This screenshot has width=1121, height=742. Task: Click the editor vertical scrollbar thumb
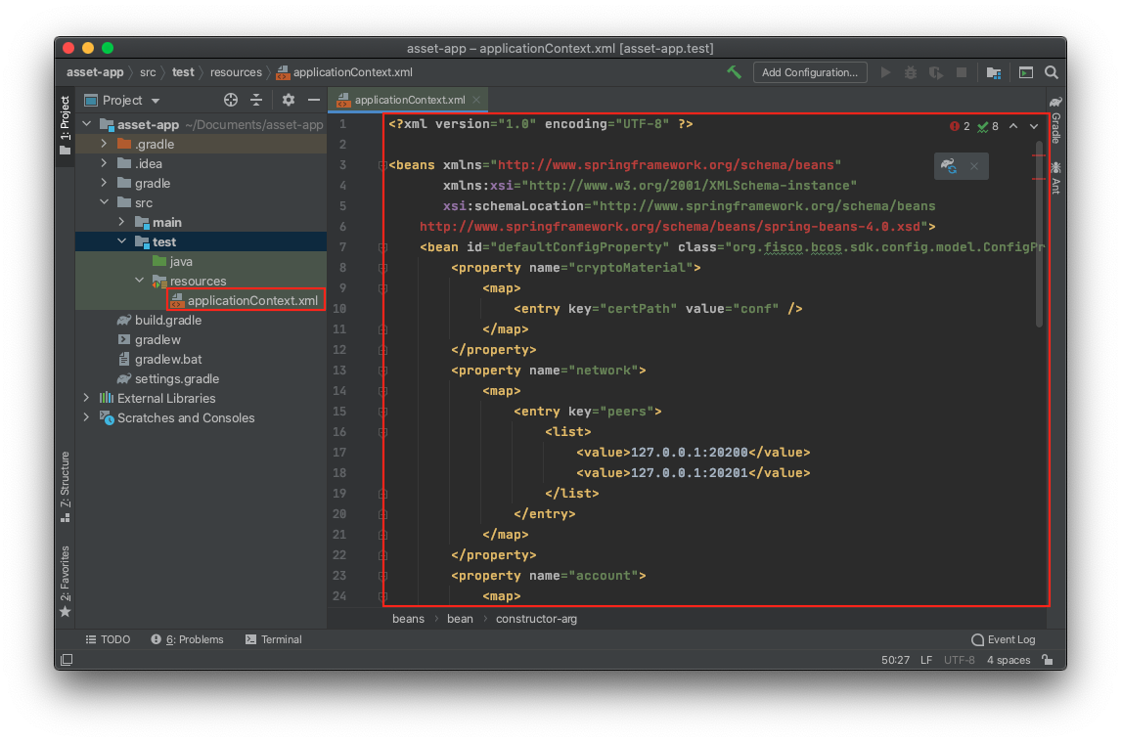tap(1039, 235)
